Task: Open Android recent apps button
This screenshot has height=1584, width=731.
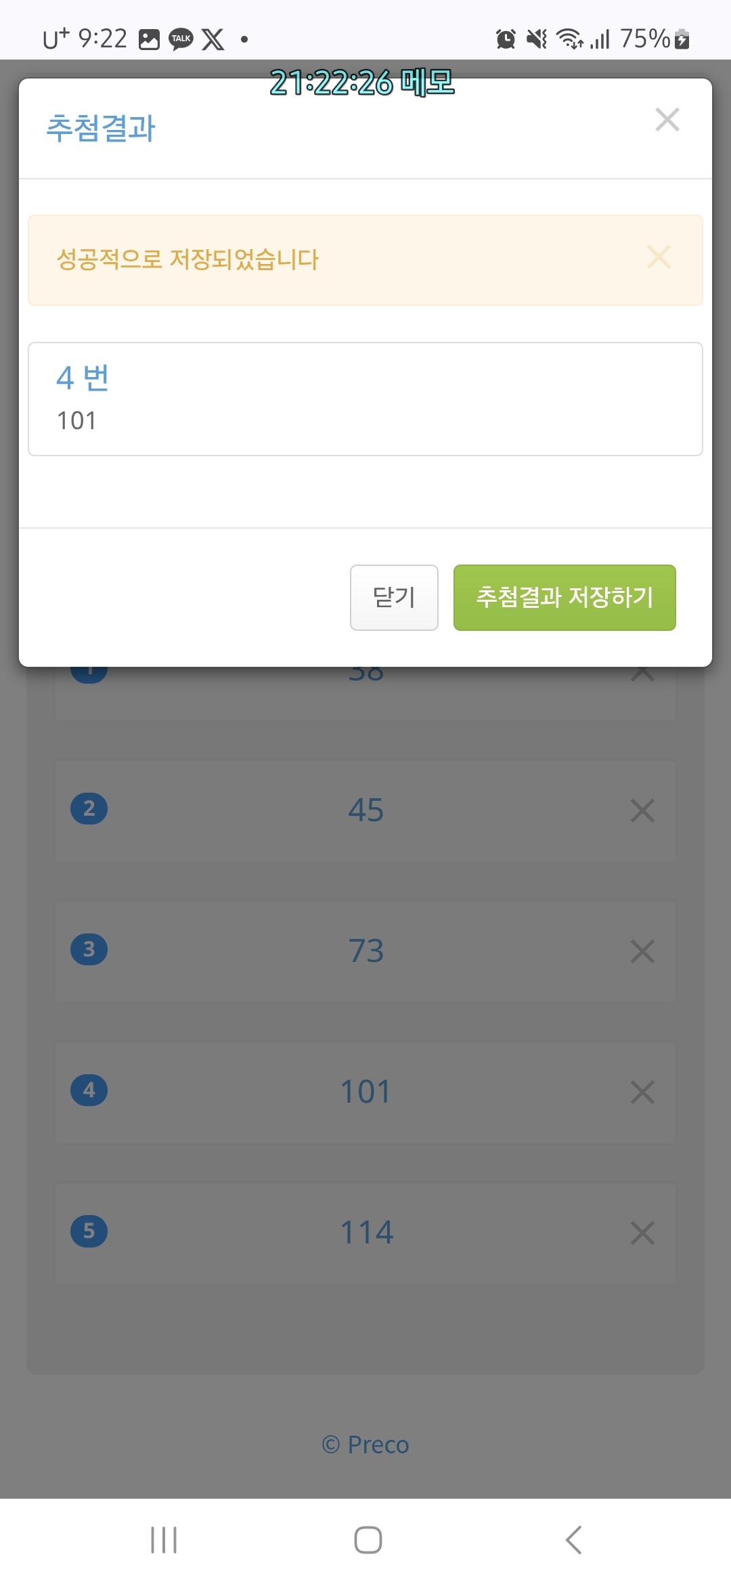Action: 164,1540
